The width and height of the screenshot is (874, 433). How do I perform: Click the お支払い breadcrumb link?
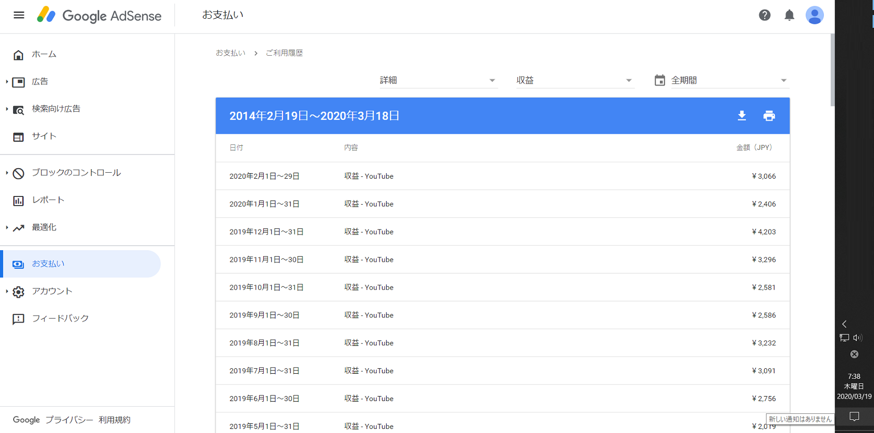(230, 53)
